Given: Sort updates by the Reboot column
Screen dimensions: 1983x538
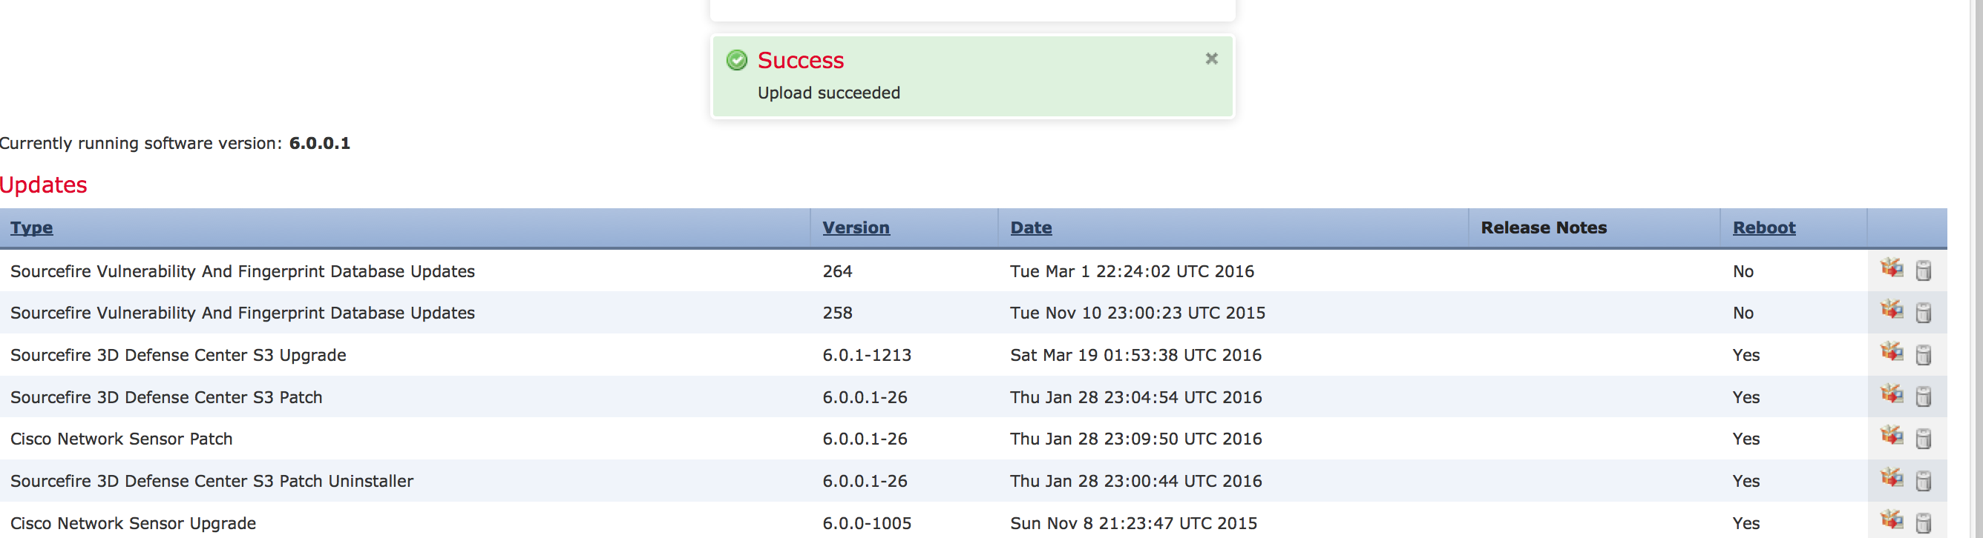Looking at the screenshot, I should [x=1763, y=228].
